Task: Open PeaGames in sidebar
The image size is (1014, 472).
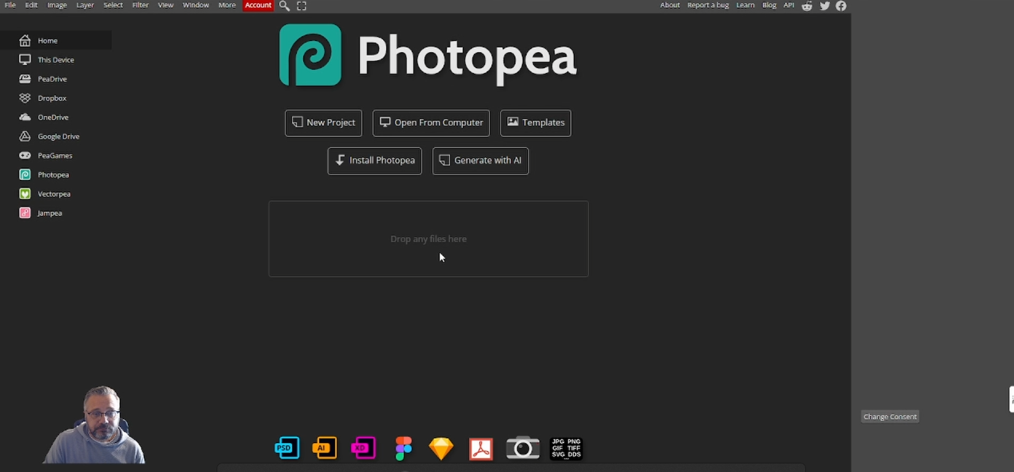Action: click(55, 155)
